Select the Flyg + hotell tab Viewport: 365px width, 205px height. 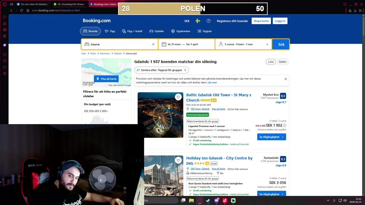(x=132, y=31)
